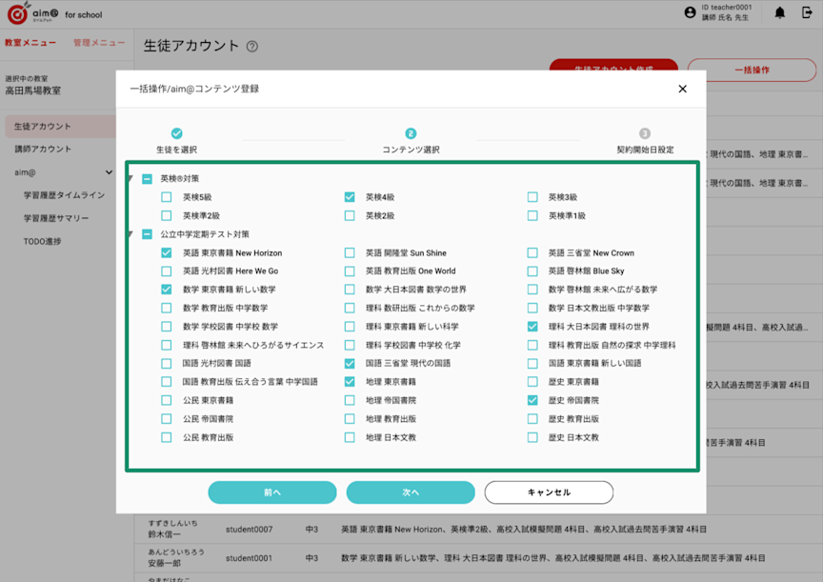Collapse the 英検®対策 group triangle

coord(130,179)
